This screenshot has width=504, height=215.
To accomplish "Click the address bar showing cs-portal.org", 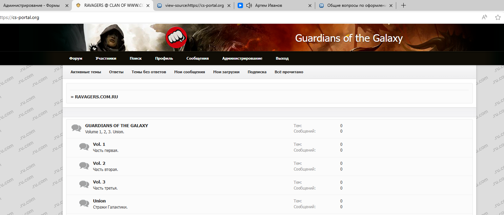I will tap(237, 17).
